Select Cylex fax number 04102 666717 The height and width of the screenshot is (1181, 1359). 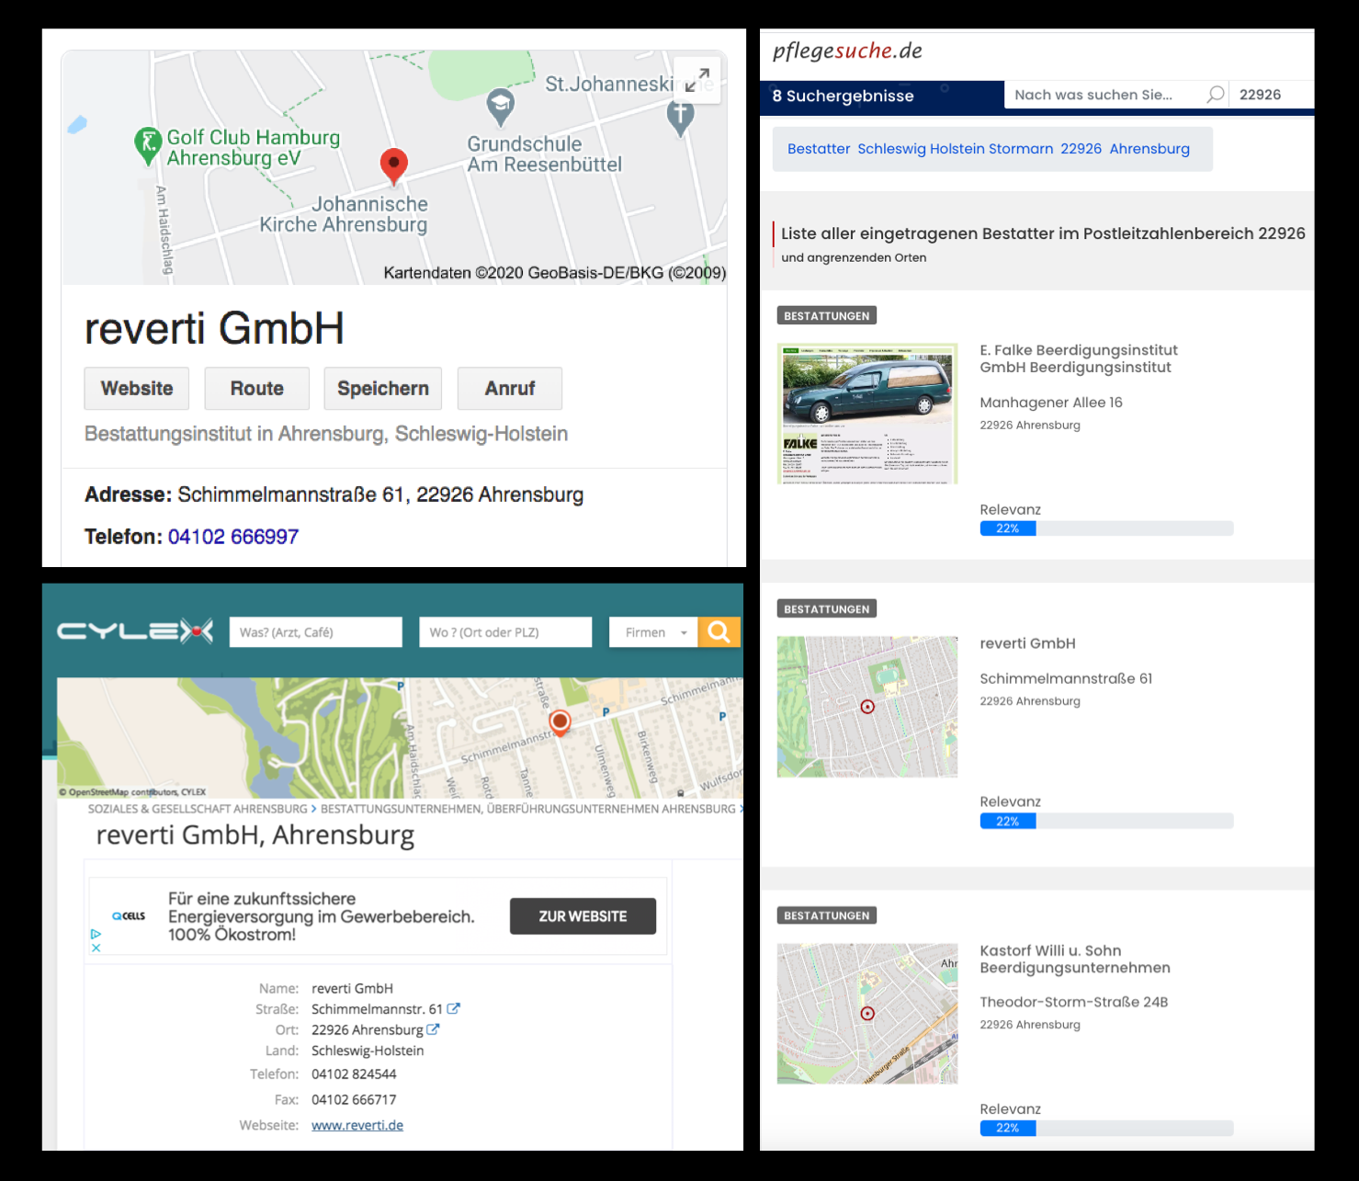click(354, 1099)
